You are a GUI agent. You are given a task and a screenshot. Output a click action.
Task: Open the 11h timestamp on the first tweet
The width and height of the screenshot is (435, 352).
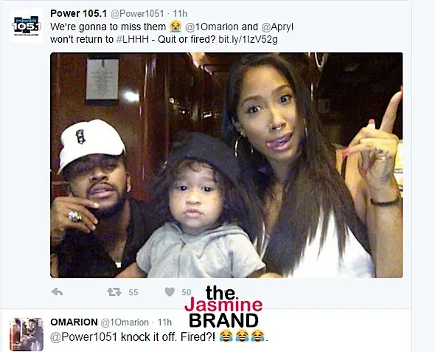[180, 13]
